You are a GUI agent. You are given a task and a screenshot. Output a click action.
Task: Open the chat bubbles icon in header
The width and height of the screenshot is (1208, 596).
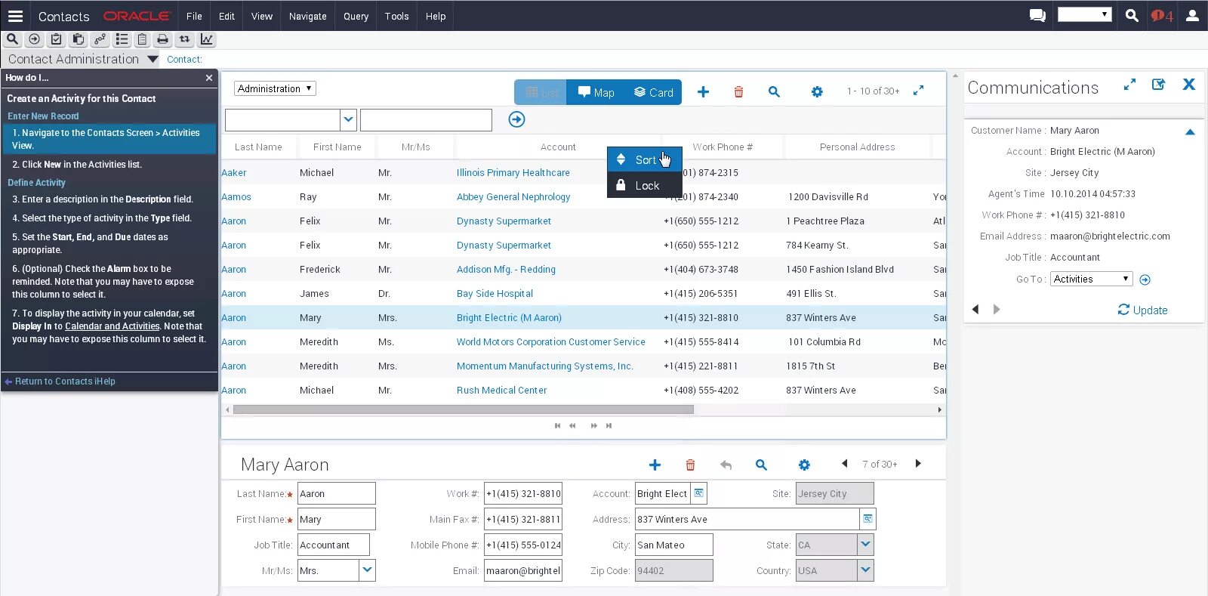click(1037, 15)
